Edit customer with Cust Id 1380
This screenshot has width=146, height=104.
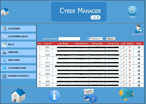click(124, 81)
